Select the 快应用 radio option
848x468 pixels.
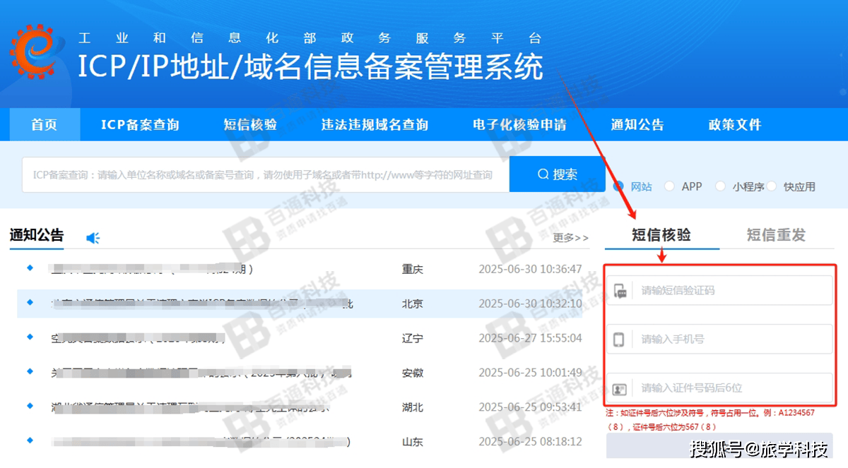tap(772, 186)
